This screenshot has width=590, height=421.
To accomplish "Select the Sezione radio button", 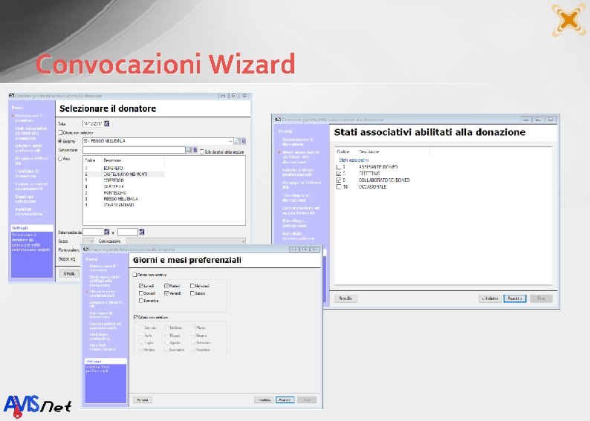I will [x=60, y=141].
